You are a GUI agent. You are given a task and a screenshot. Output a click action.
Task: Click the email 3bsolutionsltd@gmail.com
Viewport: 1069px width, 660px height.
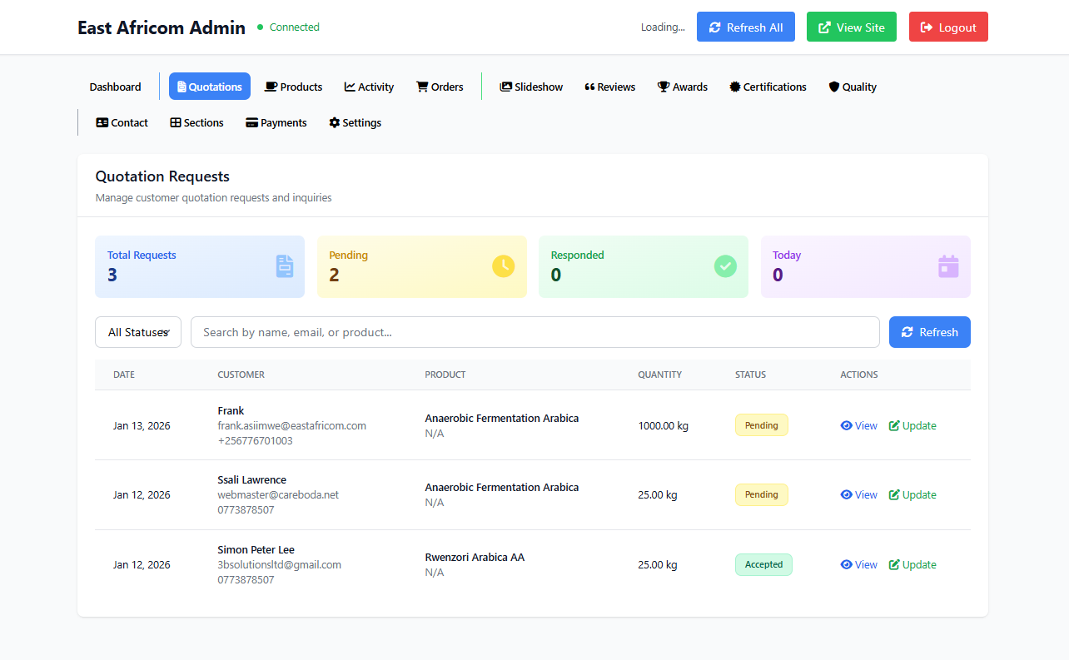280,564
